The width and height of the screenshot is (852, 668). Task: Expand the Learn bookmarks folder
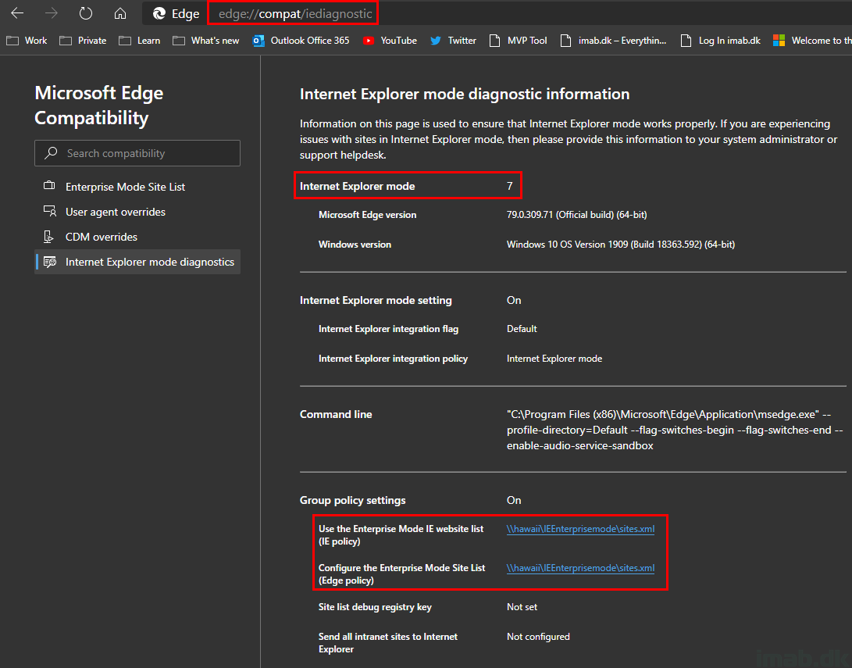(x=140, y=41)
